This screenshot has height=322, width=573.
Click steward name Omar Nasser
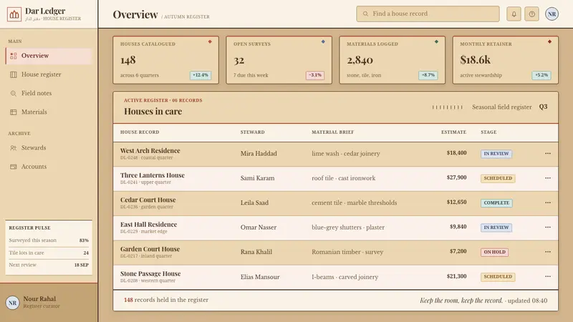point(259,228)
